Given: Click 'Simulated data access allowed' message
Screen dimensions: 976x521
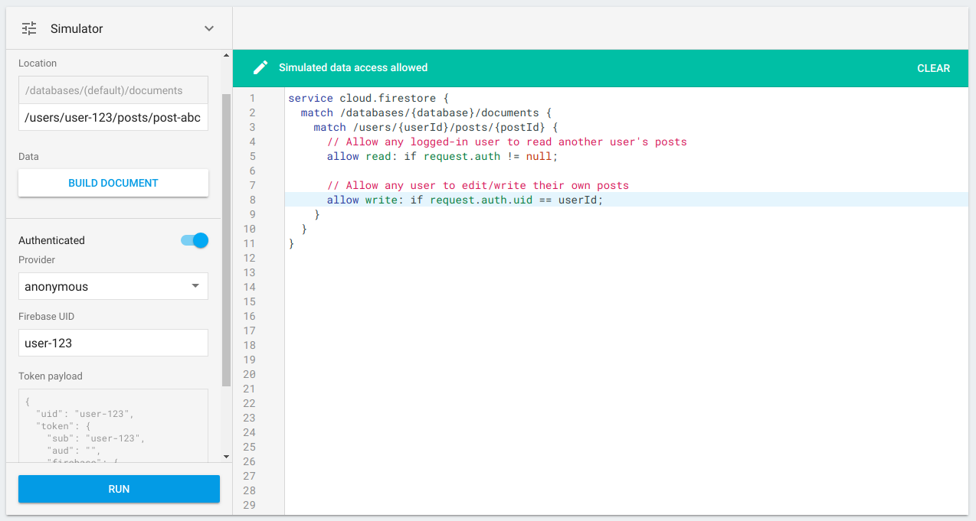Looking at the screenshot, I should (x=353, y=67).
